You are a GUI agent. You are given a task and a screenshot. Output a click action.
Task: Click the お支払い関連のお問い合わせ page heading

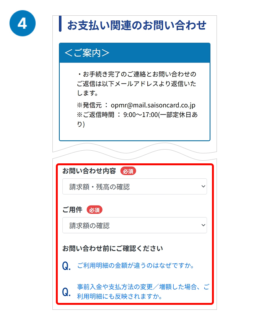137,25
